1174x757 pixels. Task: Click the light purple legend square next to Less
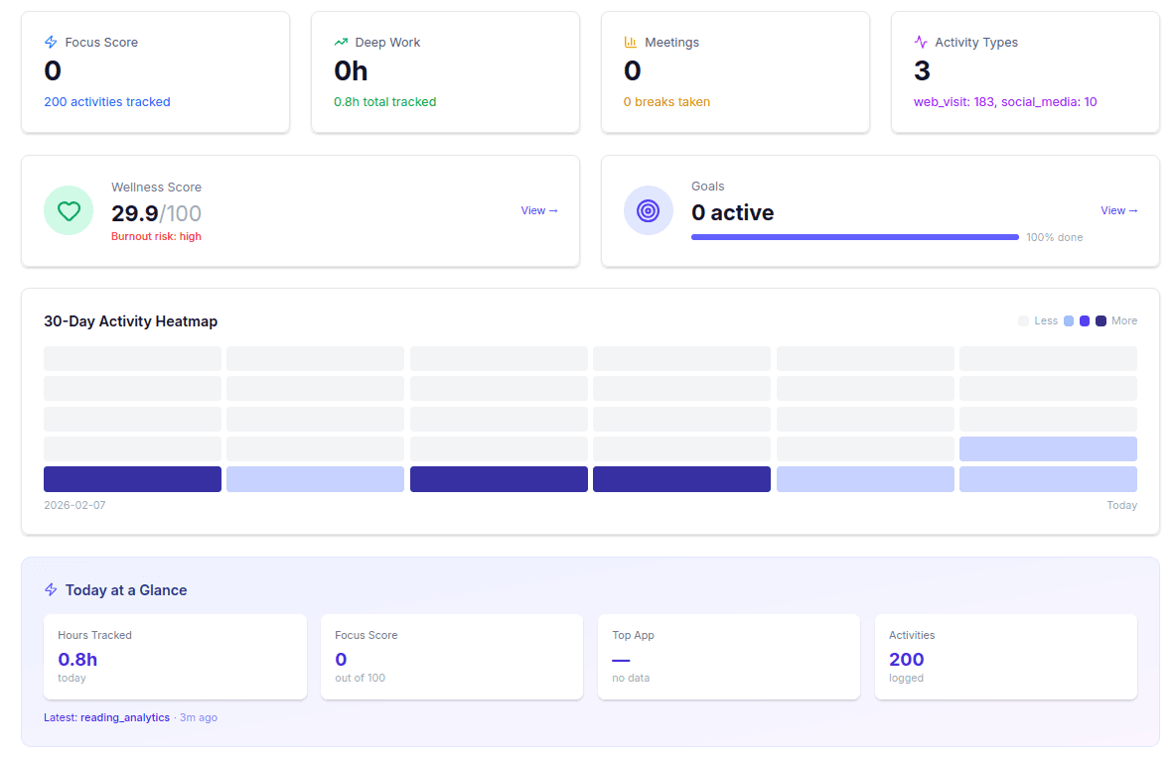pos(1068,320)
